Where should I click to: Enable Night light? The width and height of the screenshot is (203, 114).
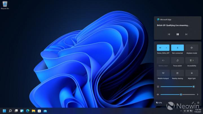pyautogui.click(x=192, y=73)
